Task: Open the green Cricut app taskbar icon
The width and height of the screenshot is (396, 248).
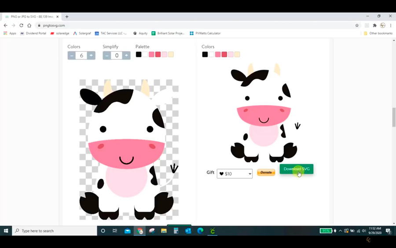Action: pos(213,230)
